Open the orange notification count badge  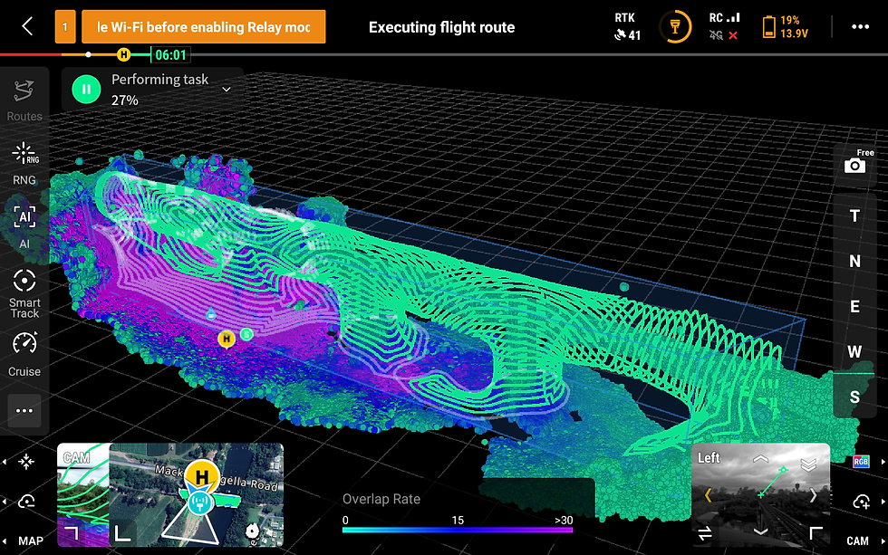point(65,26)
